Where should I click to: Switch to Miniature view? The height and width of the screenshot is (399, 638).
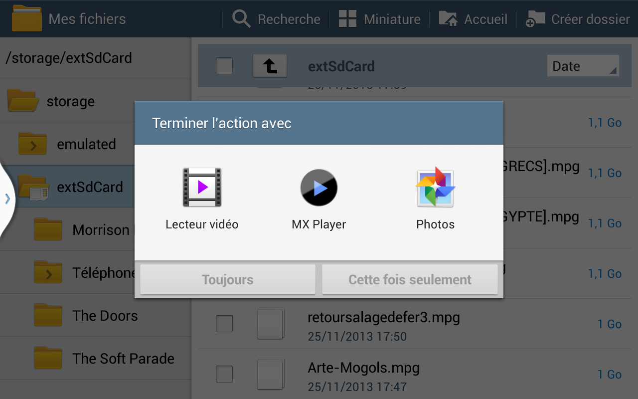379,19
